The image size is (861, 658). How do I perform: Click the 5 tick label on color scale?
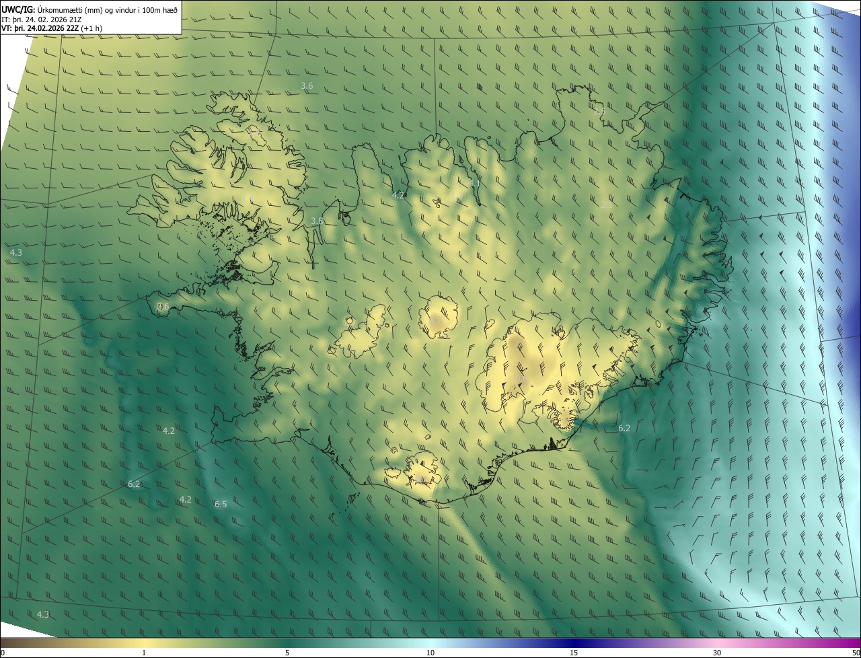(287, 653)
